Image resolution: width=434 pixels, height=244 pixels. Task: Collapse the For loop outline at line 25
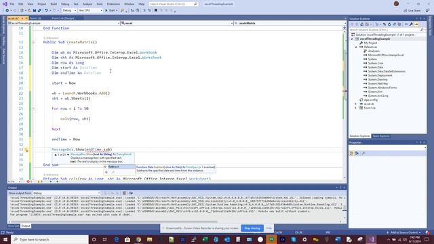coord(33,108)
